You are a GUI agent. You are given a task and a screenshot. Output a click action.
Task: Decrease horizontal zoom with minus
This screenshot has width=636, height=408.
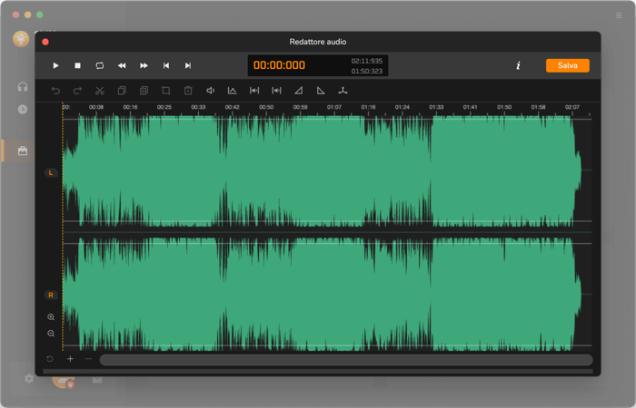click(88, 359)
